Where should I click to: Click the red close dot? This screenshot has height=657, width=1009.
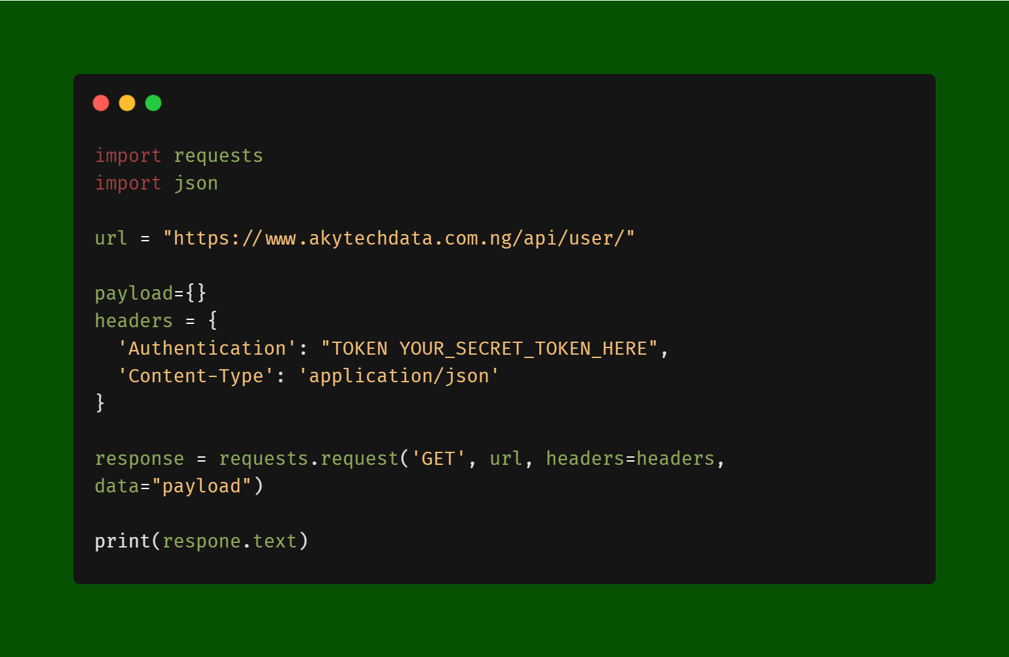point(101,103)
